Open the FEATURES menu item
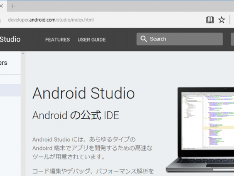This screenshot has width=234, height=176. point(57,40)
